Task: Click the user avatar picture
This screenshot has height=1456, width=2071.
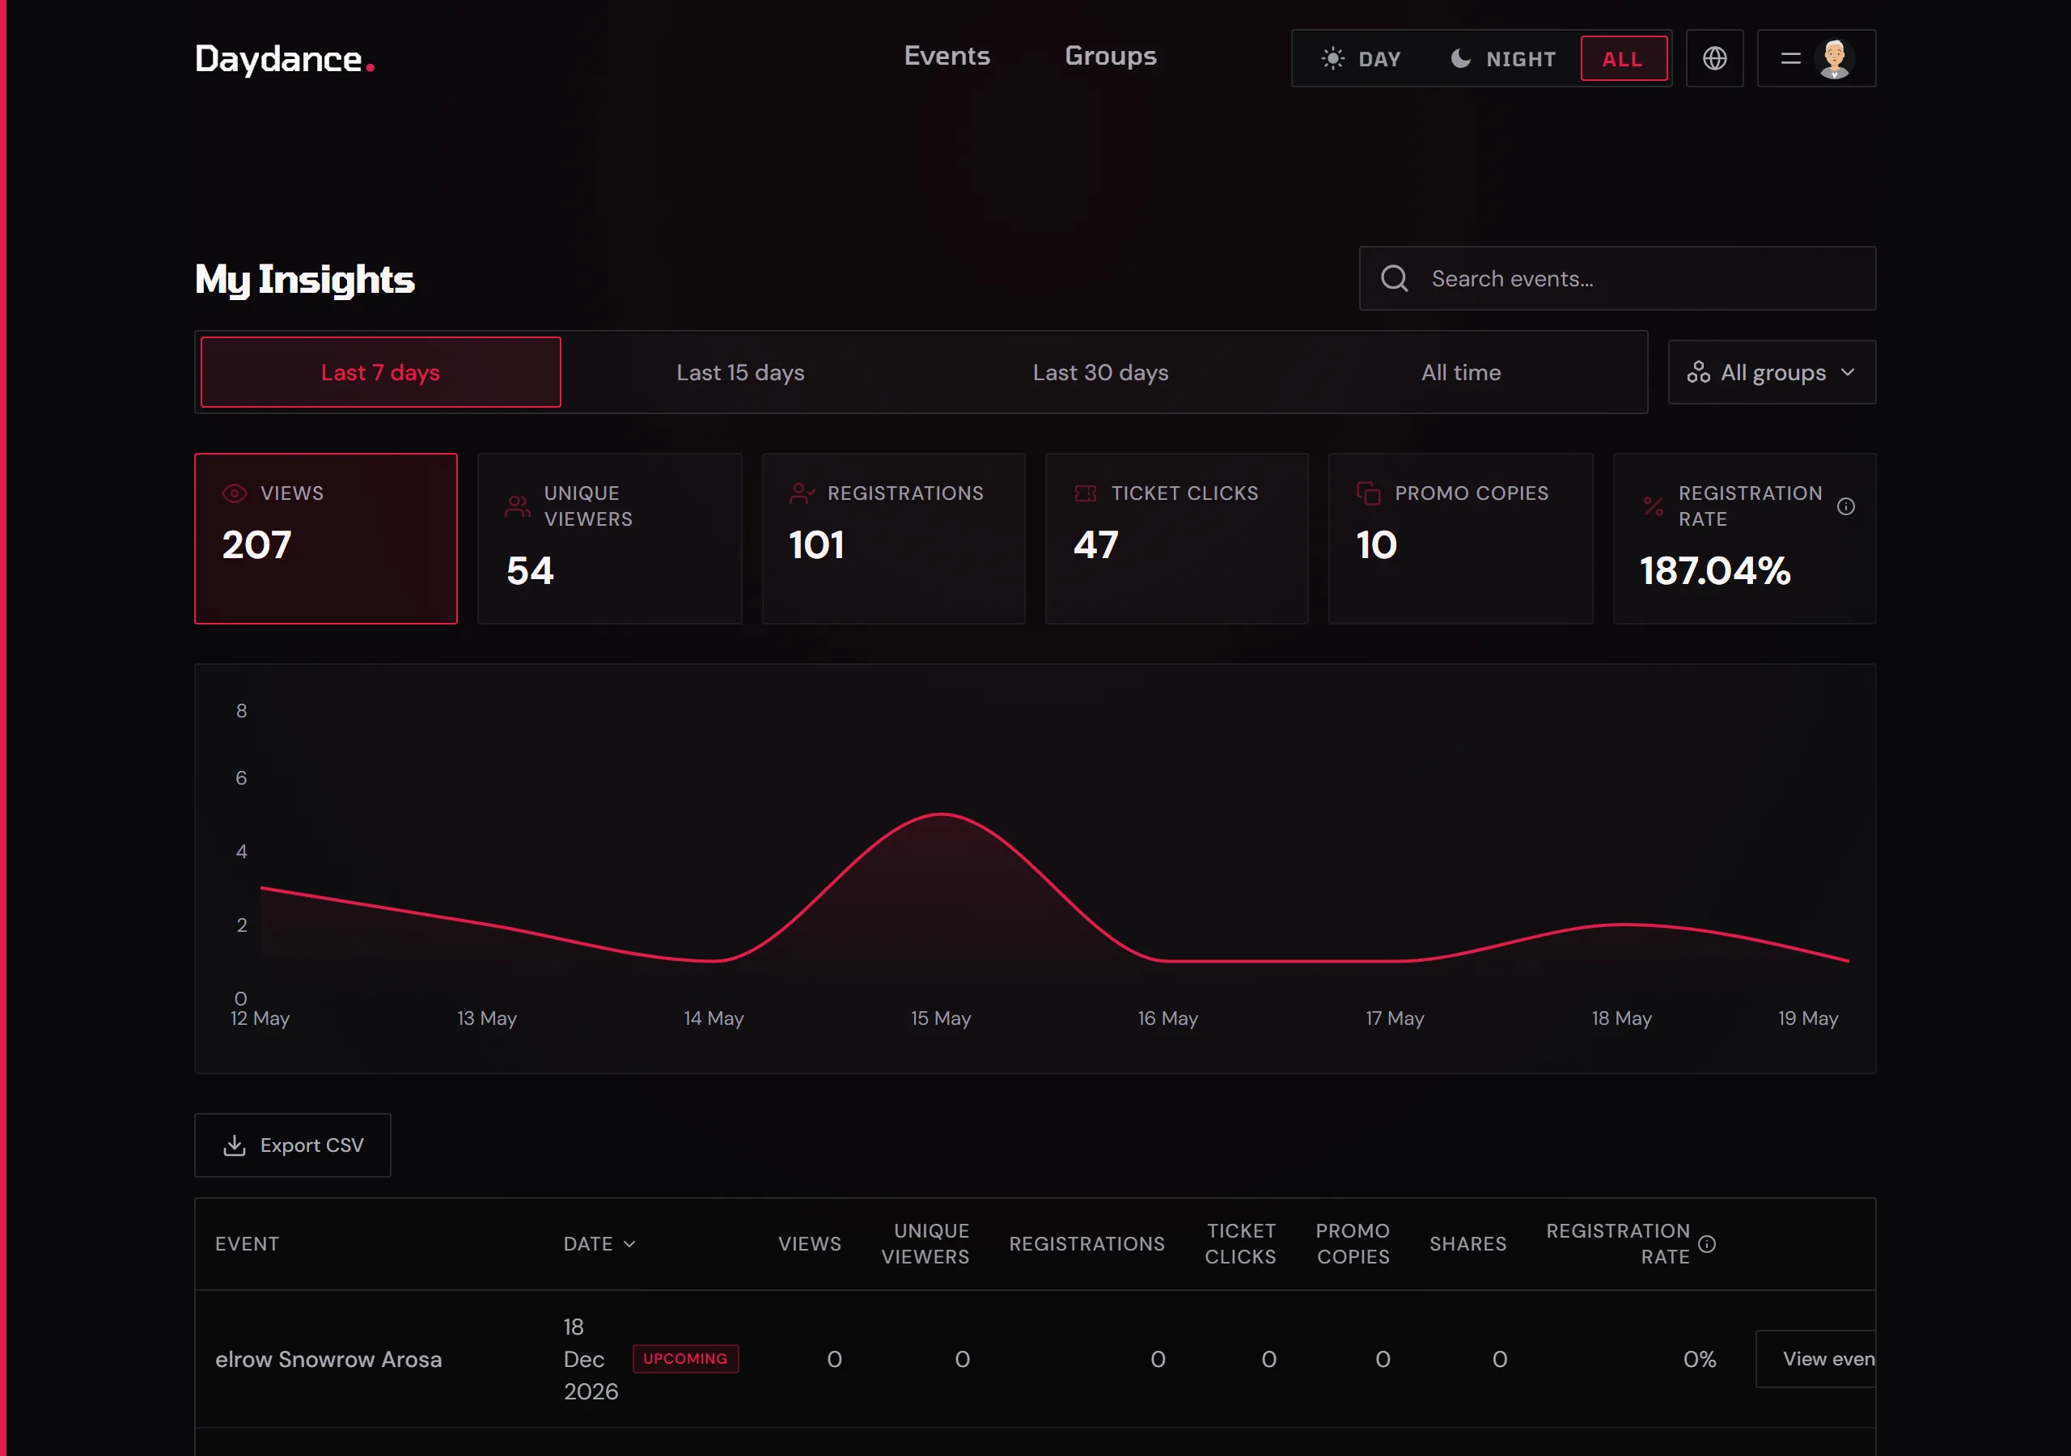Action: coord(1834,58)
